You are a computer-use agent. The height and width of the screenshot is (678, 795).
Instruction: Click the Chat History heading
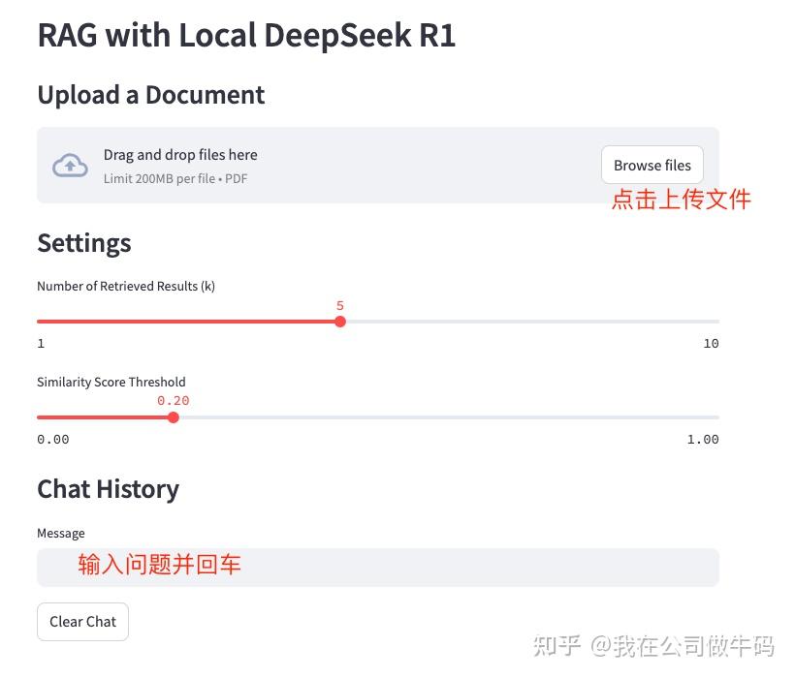[108, 489]
